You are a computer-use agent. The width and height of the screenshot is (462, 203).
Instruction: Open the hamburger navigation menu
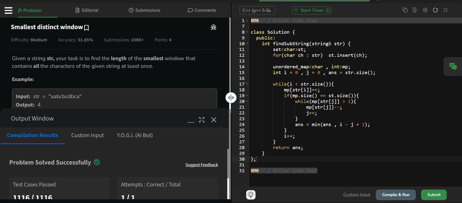8,10
